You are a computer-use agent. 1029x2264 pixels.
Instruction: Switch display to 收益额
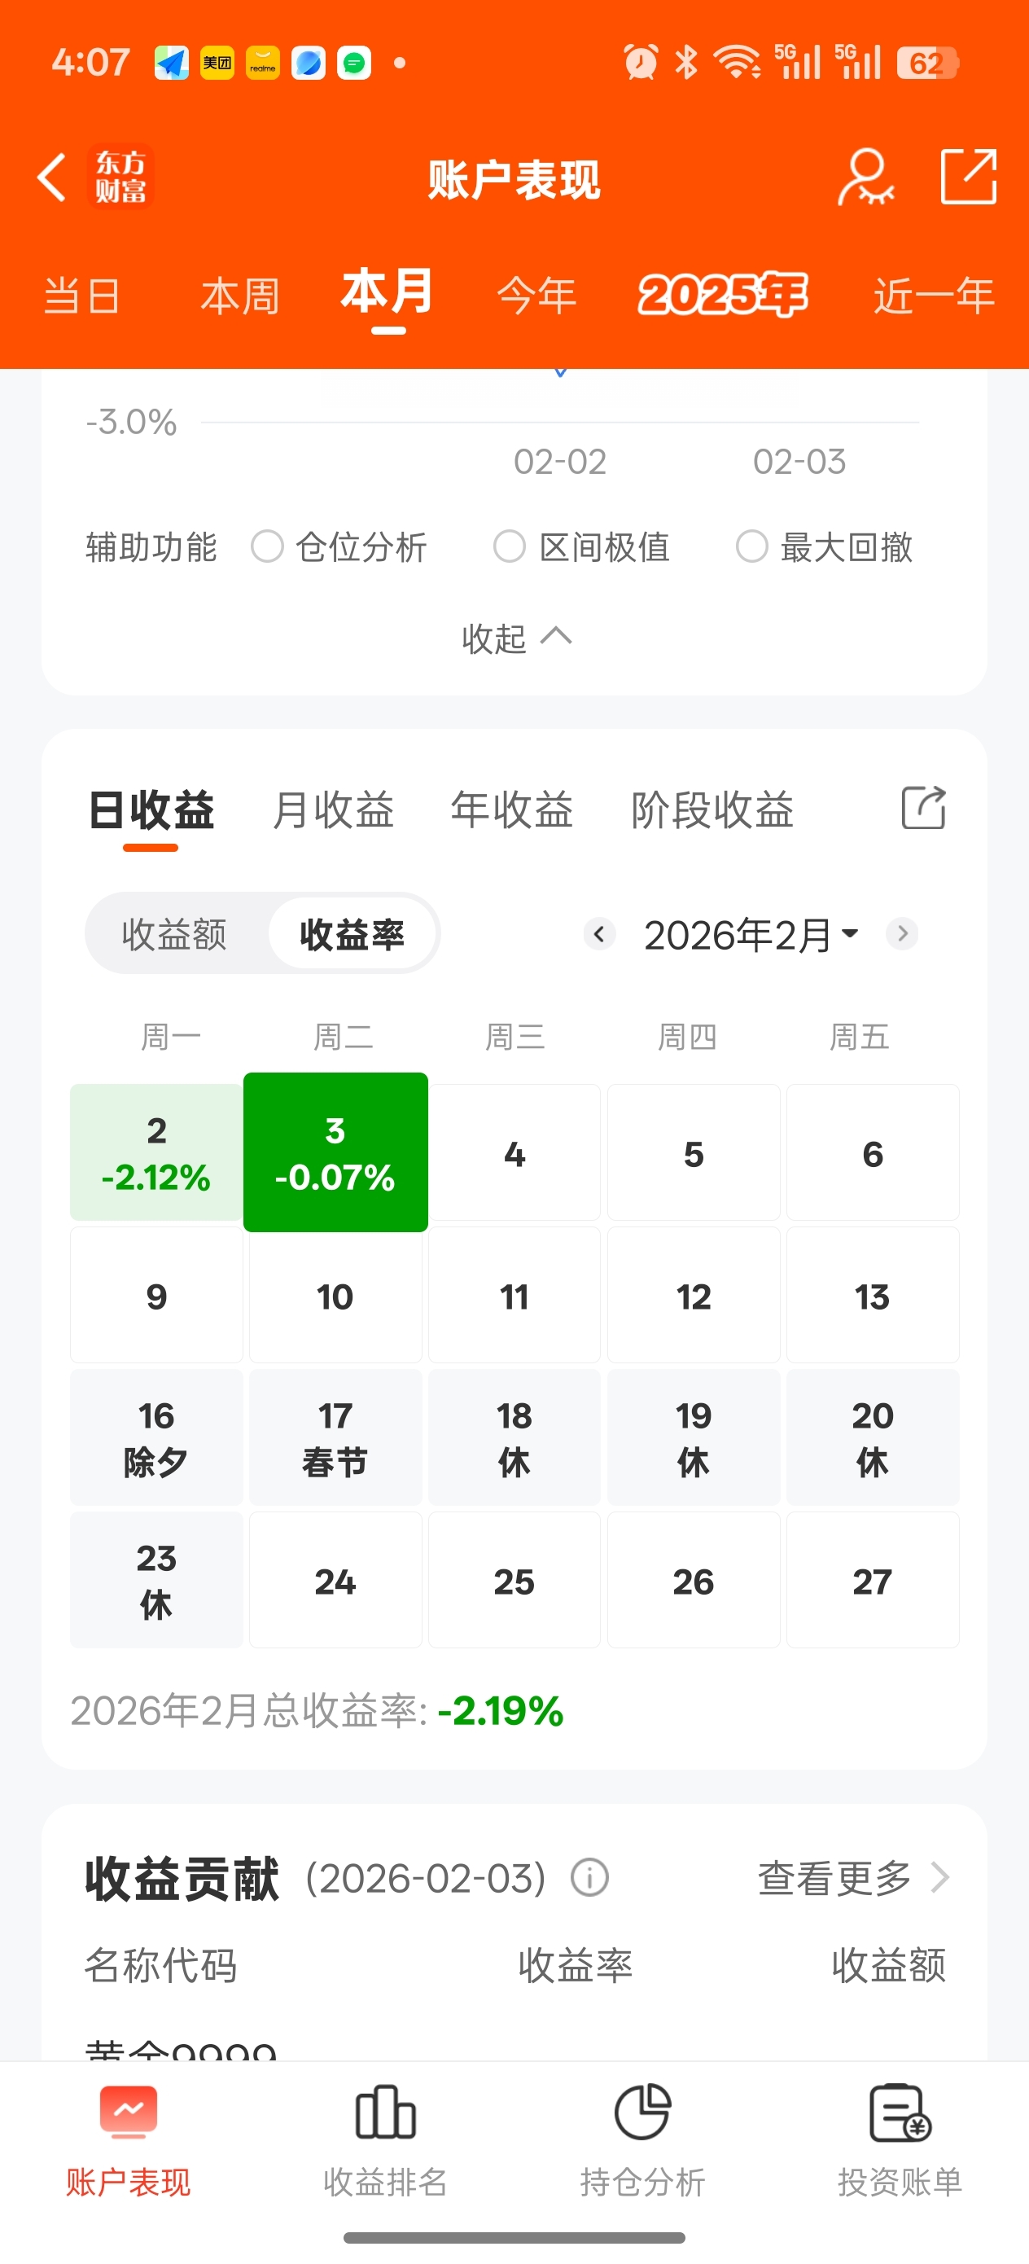(174, 934)
